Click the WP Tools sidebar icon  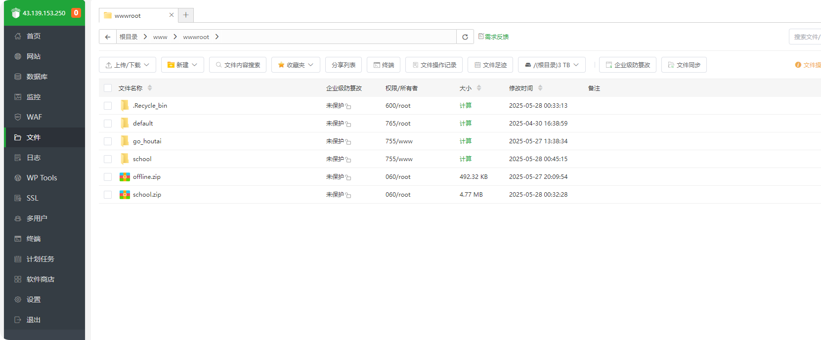(18, 178)
